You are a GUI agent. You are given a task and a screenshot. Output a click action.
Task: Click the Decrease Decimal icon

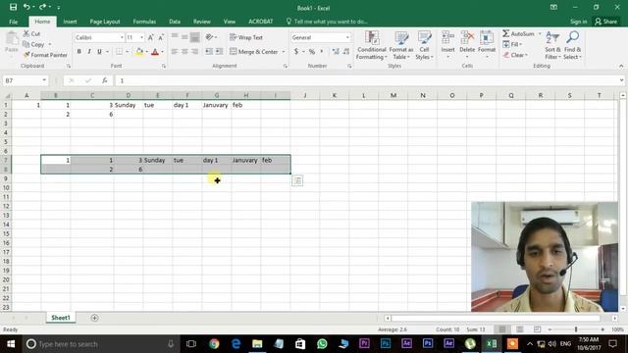coord(346,52)
